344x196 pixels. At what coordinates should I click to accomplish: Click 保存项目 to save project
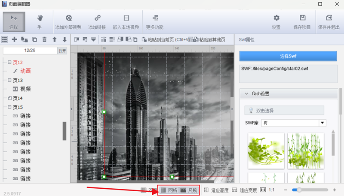coord(302,22)
